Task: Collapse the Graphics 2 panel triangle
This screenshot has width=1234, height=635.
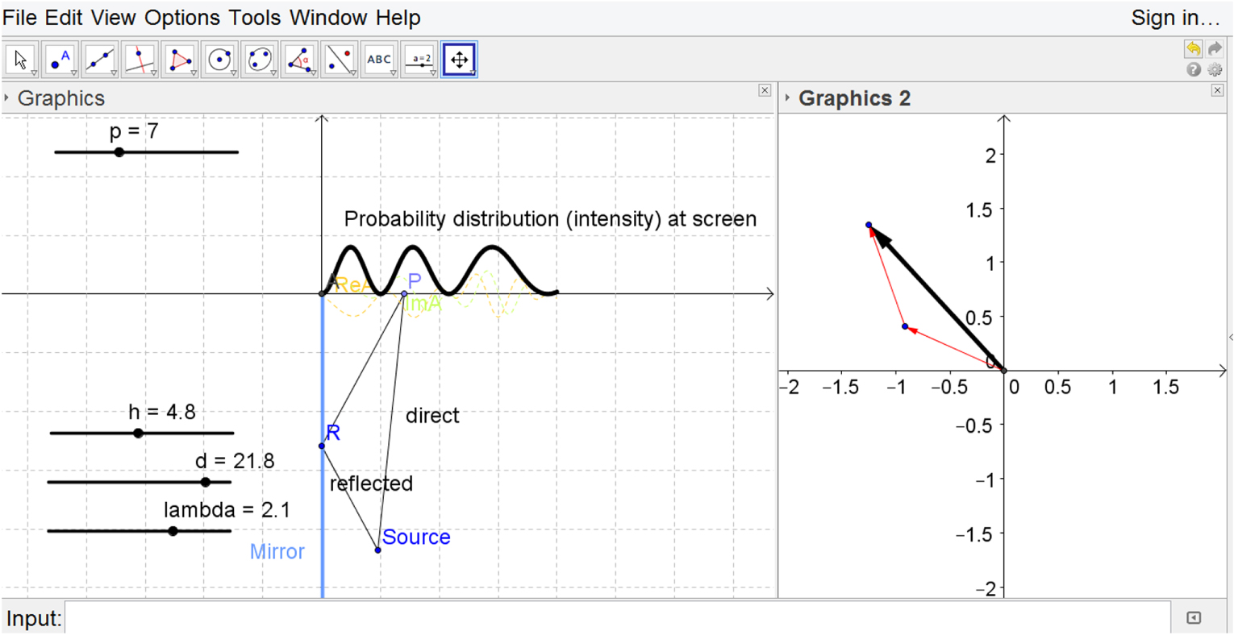Action: click(788, 98)
